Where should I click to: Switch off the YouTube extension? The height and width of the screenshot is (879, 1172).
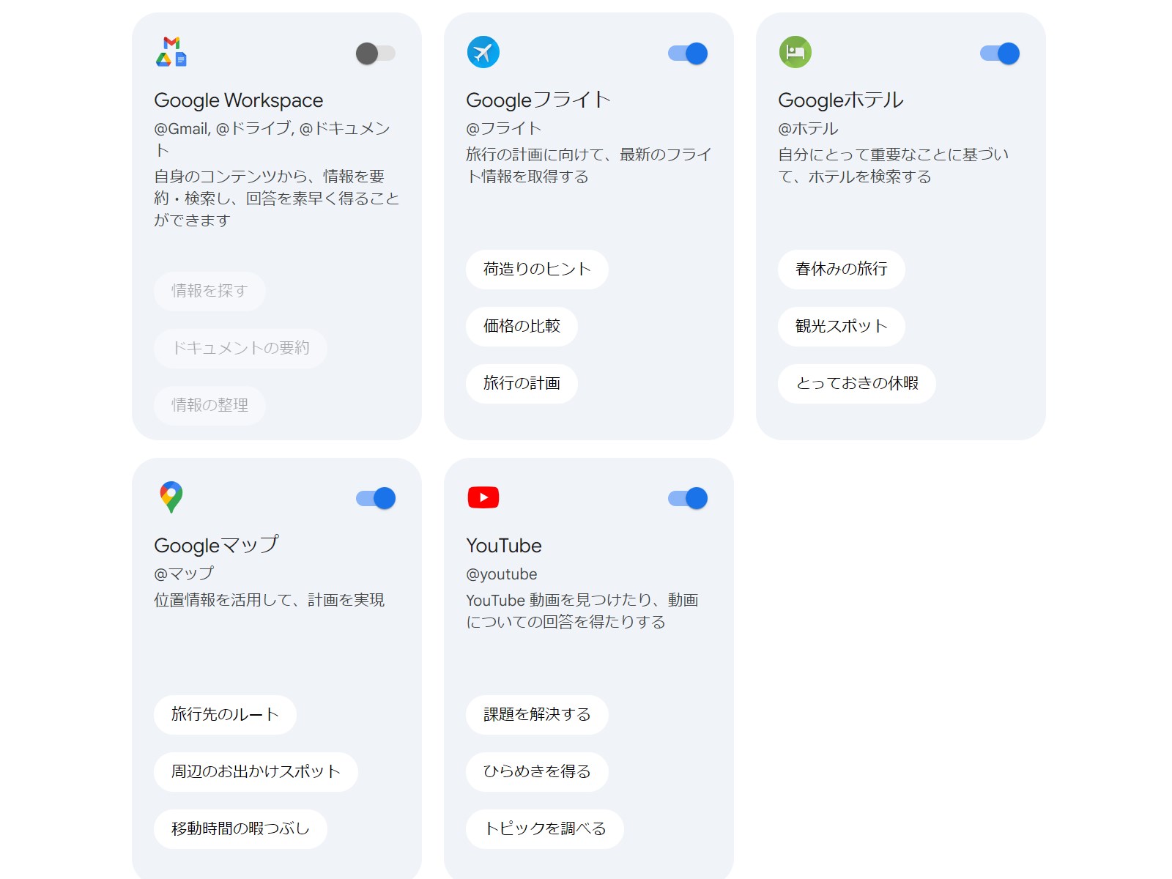[688, 497]
